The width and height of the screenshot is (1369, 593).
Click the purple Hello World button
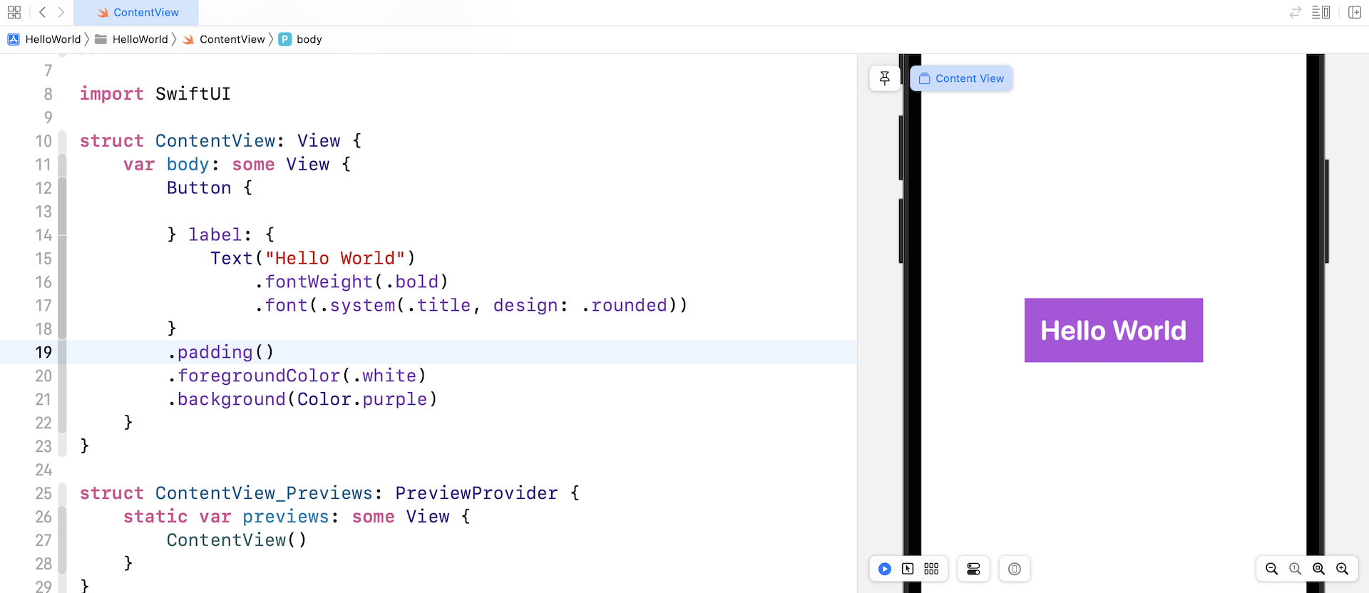pyautogui.click(x=1113, y=330)
